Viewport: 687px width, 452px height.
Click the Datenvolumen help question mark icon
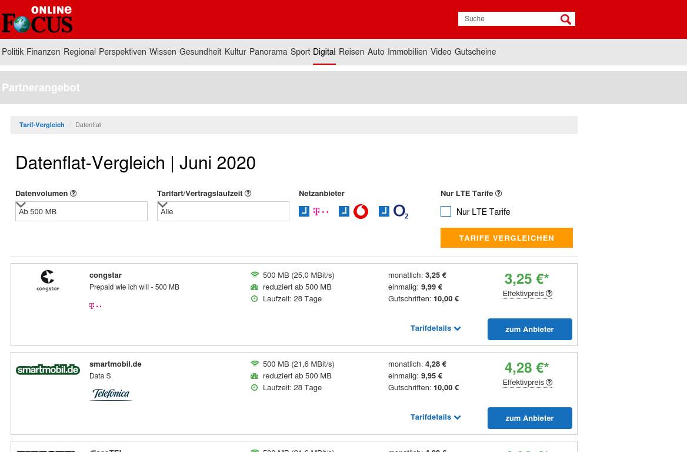74,194
